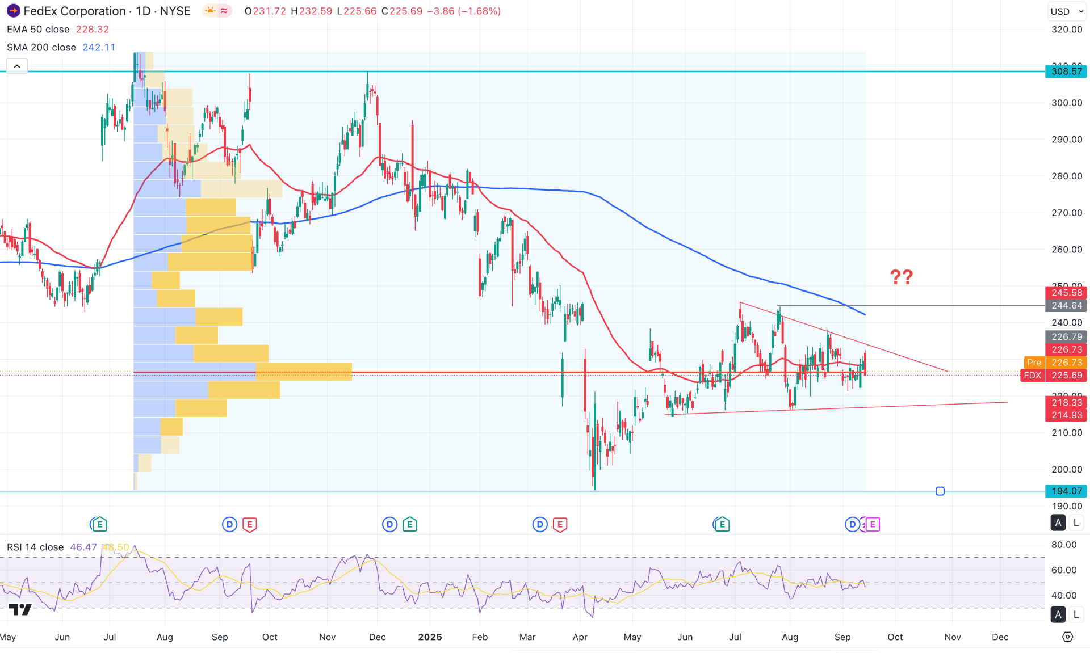
Task: Click the 244.64 gray price label
Action: pyautogui.click(x=1066, y=306)
